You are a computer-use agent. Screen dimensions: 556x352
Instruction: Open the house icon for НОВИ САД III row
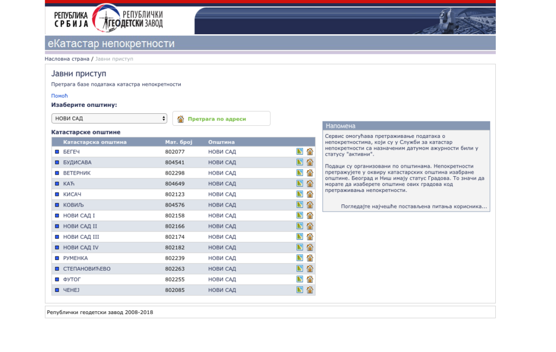point(310,236)
